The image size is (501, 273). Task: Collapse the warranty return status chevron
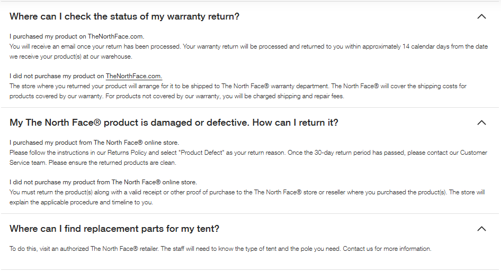tap(481, 16)
